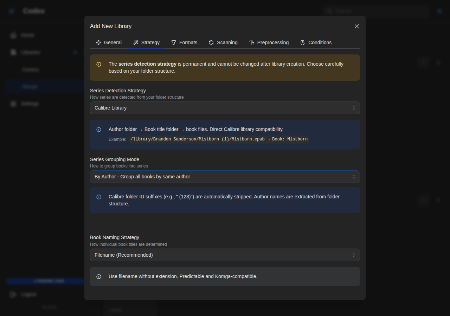Go to the Preprocessing tab

(x=269, y=42)
